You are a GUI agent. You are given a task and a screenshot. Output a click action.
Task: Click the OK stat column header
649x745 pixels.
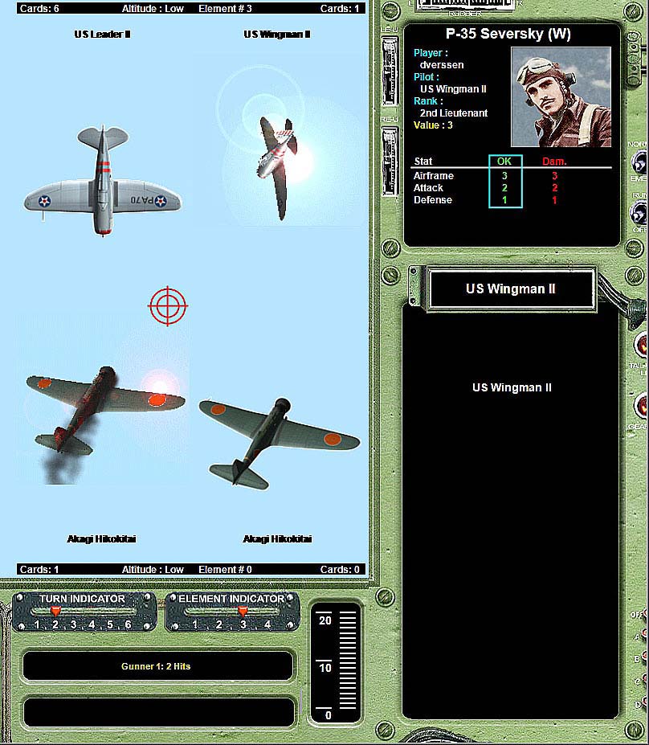504,162
